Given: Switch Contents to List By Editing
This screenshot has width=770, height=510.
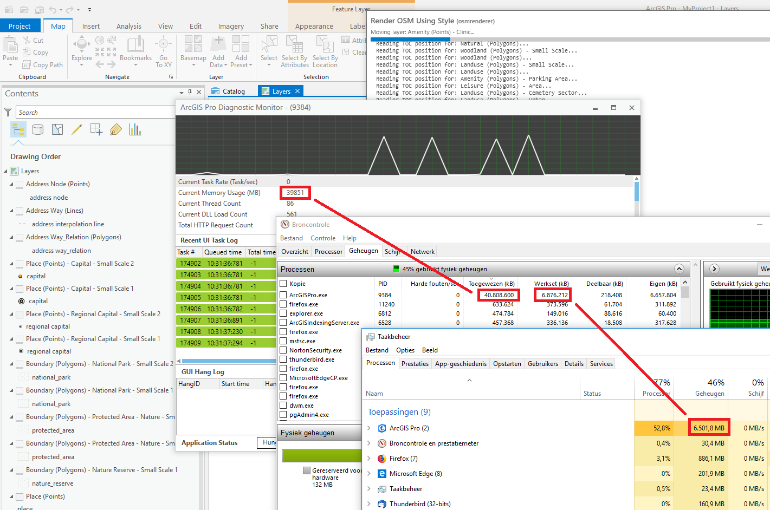Looking at the screenshot, I should [x=77, y=129].
